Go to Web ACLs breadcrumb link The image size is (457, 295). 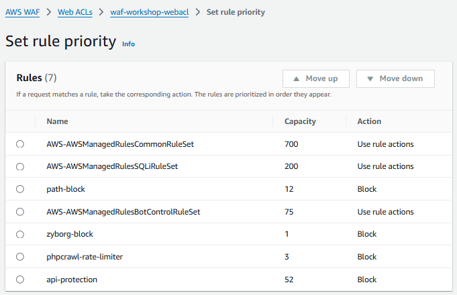(x=74, y=12)
